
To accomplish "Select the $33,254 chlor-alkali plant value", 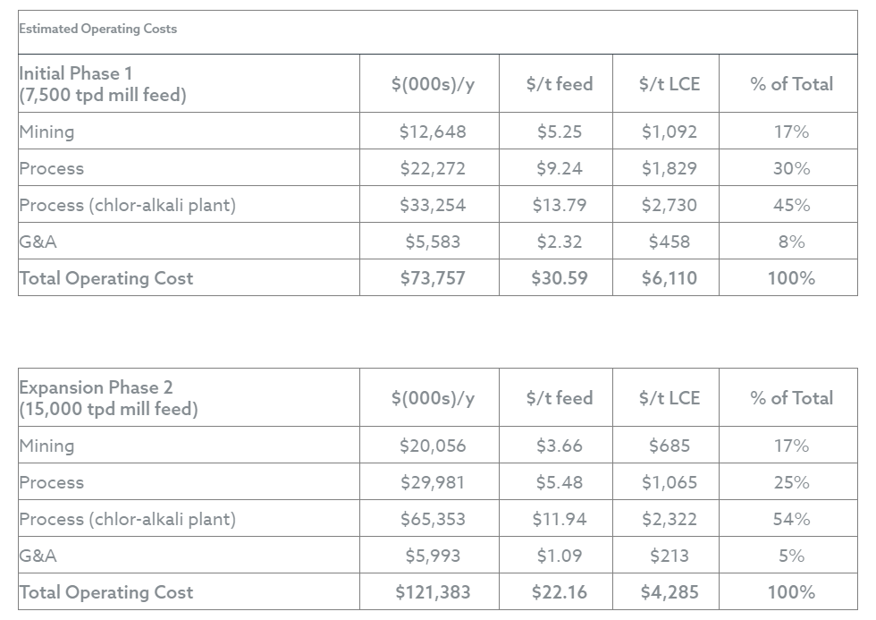I will click(x=433, y=205).
